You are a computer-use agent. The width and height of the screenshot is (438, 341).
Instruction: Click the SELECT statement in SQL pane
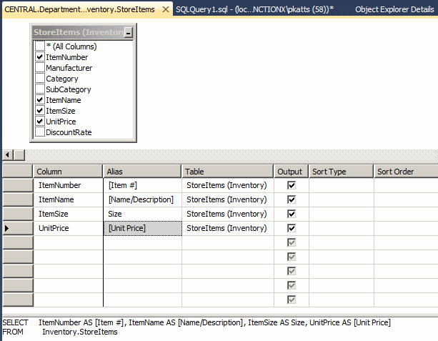point(196,322)
